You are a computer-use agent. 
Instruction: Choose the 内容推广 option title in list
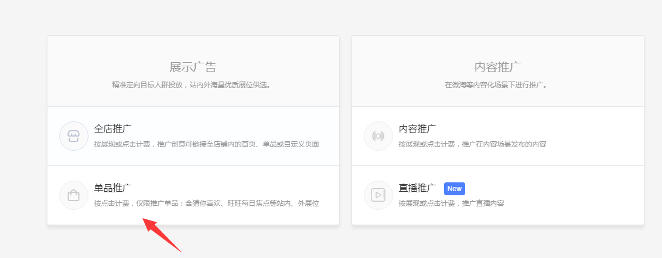pyautogui.click(x=418, y=129)
